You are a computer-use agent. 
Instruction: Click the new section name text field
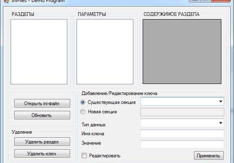[x=182, y=112]
